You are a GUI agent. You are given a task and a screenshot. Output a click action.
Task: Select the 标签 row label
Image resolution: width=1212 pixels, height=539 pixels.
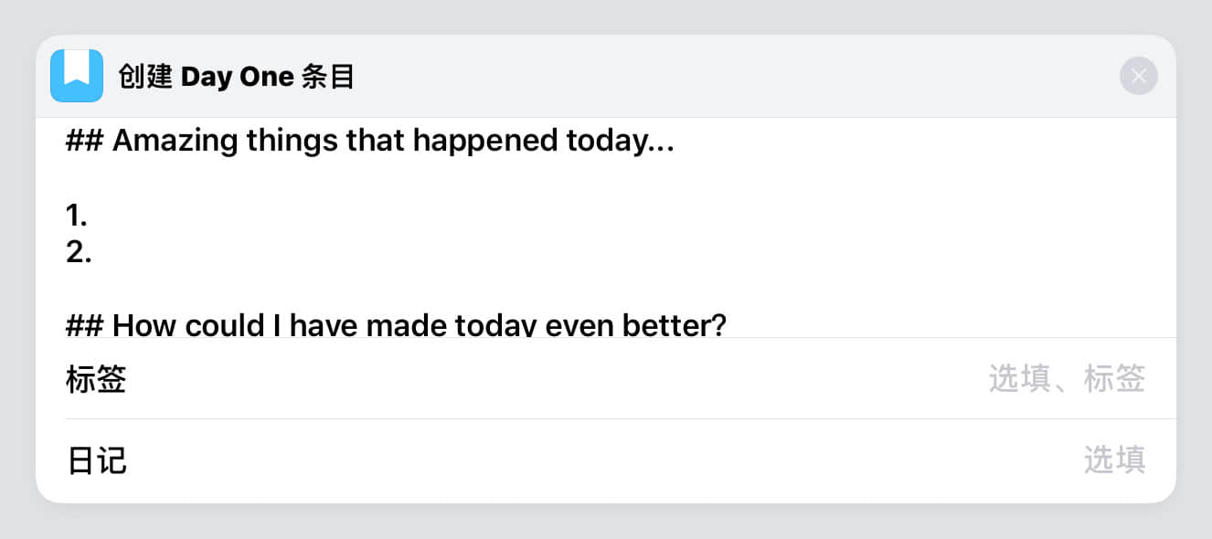click(x=96, y=379)
